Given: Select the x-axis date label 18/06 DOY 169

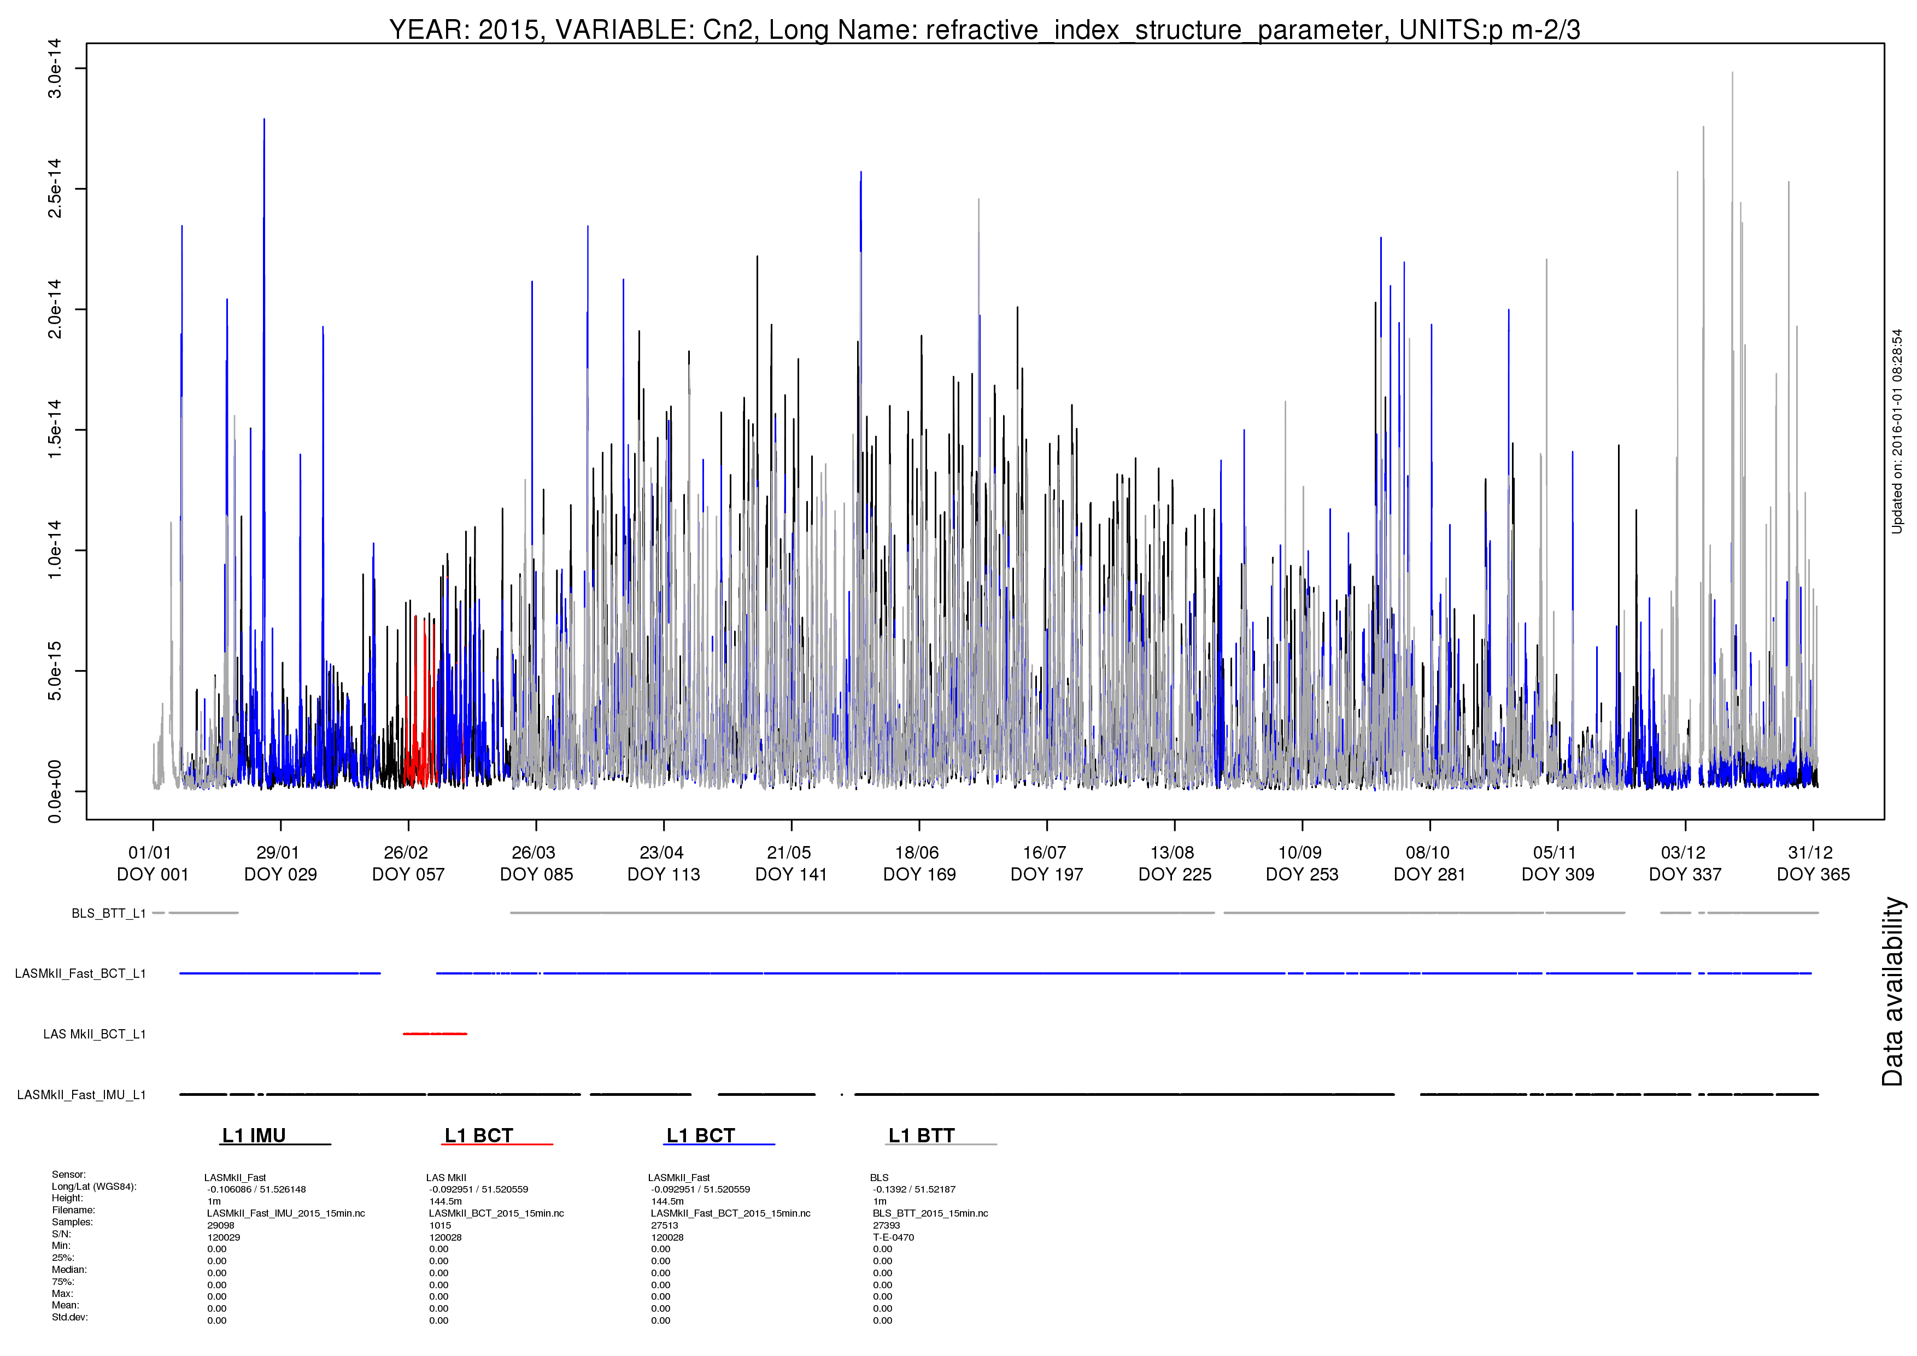Looking at the screenshot, I should pos(919,864).
